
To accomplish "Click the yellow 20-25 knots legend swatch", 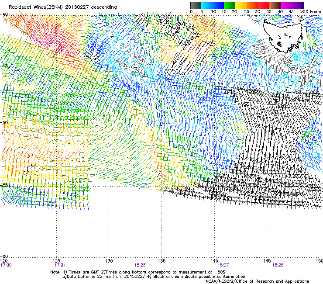I will coord(241,5).
